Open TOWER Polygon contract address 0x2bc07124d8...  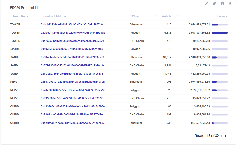pyautogui.click(x=73, y=33)
